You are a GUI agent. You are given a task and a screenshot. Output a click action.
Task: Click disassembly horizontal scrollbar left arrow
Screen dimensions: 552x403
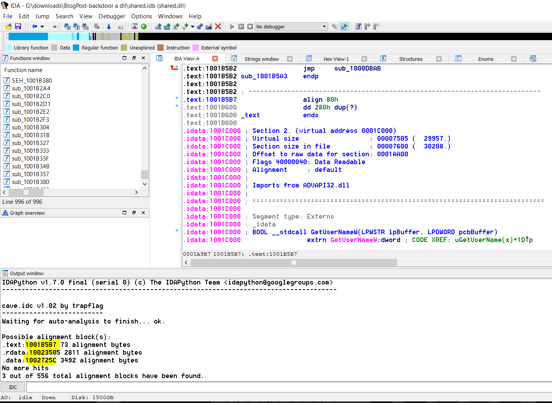(186, 263)
